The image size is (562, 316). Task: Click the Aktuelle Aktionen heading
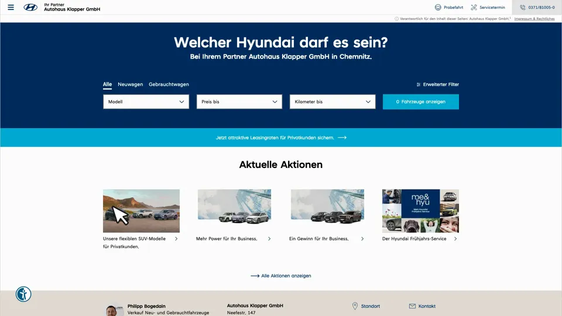[x=281, y=164]
